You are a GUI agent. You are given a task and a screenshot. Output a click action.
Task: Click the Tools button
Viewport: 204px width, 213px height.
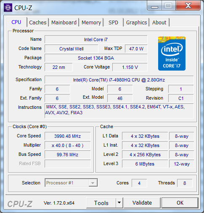click(101, 203)
